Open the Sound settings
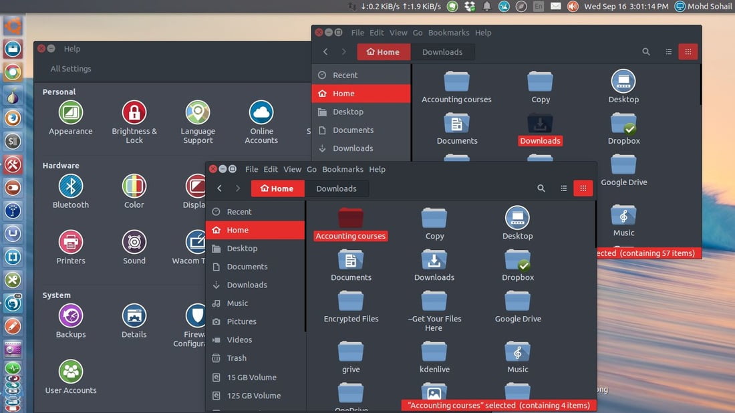 [x=134, y=242]
